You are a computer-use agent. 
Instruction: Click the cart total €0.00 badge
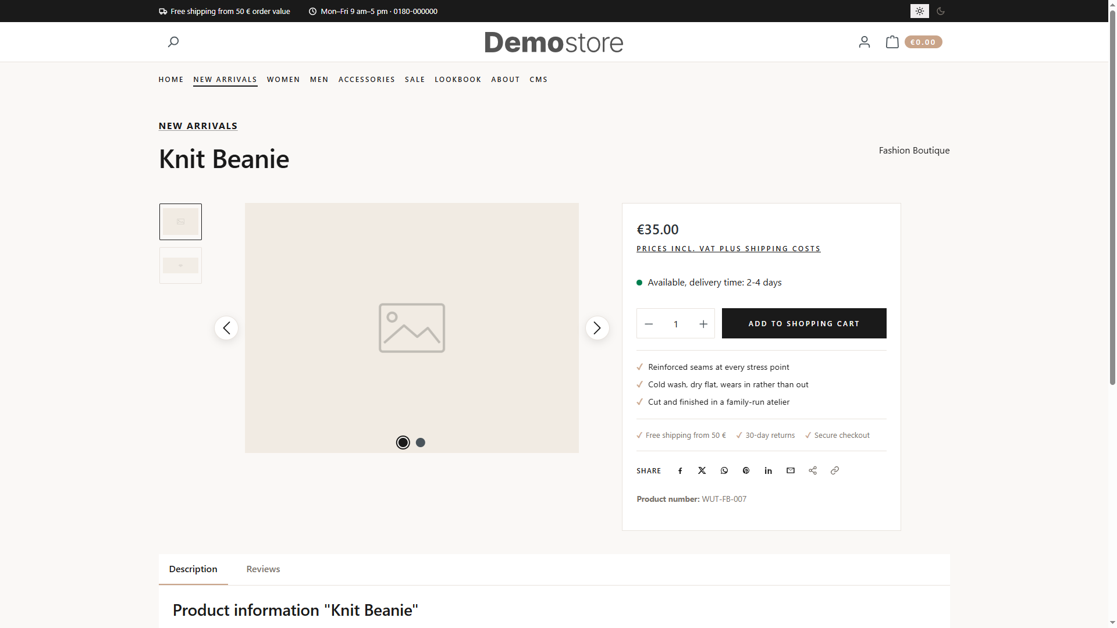coord(923,42)
